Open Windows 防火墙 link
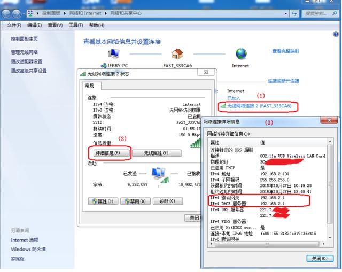Viewport: 342px width, 272px height. click(x=28, y=249)
